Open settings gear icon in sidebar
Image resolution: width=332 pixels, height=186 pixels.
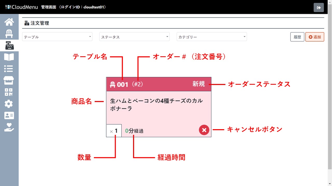click(9, 104)
